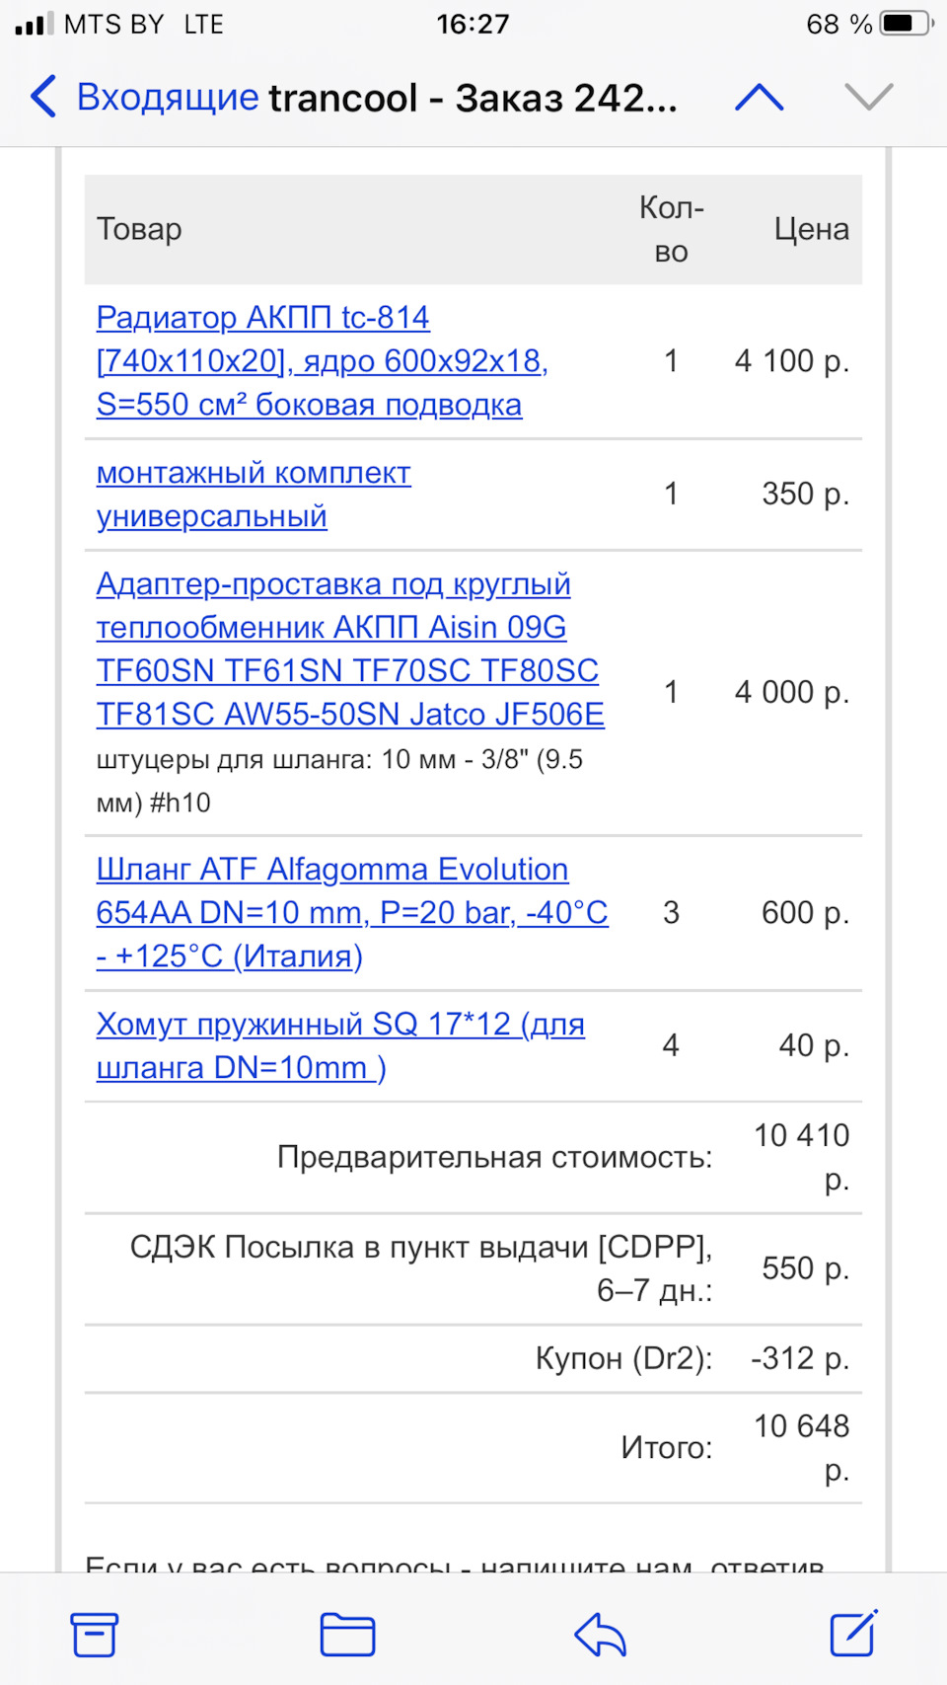Screen dimensions: 947x1685
Task: Open the Move to Folder icon
Action: [347, 1635]
